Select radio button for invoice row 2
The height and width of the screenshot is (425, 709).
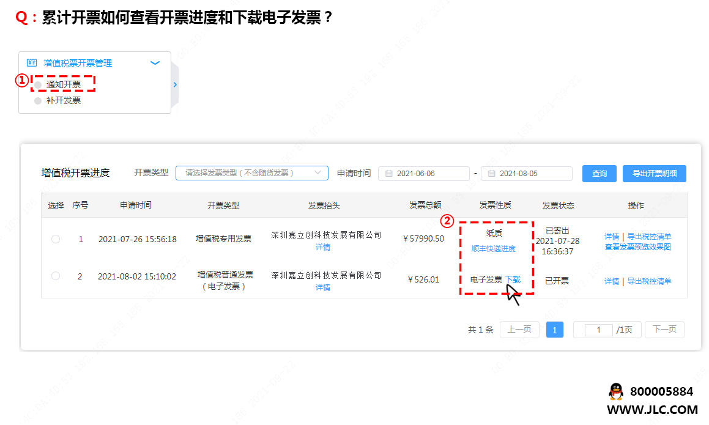point(56,276)
